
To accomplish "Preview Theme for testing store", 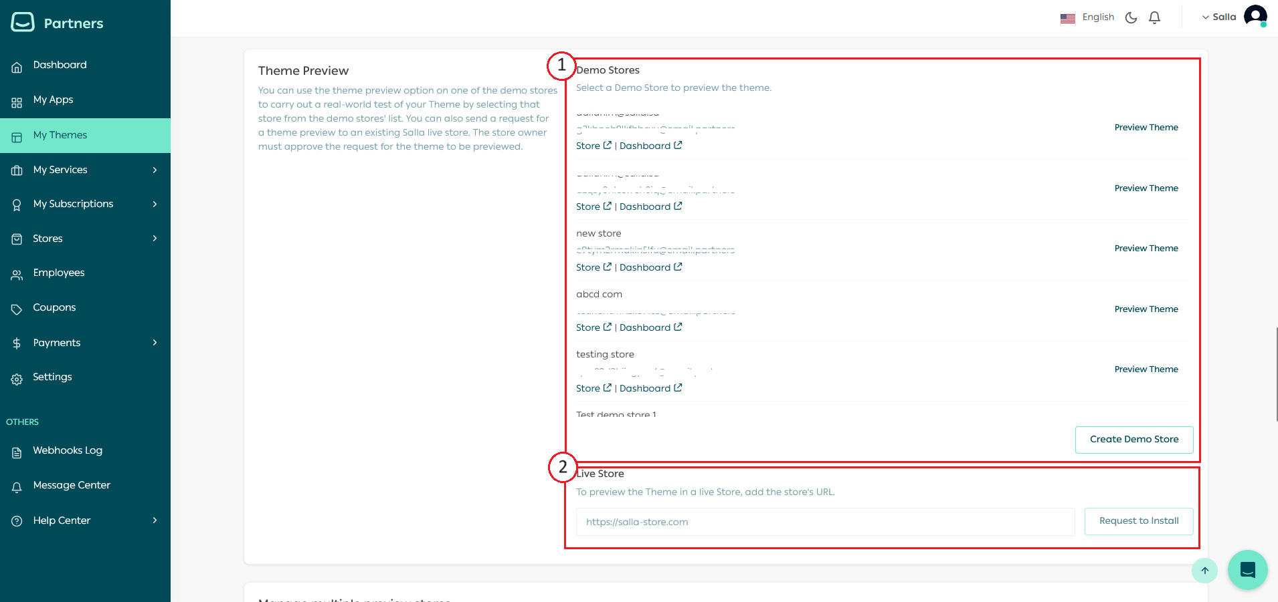I will coord(1146,369).
